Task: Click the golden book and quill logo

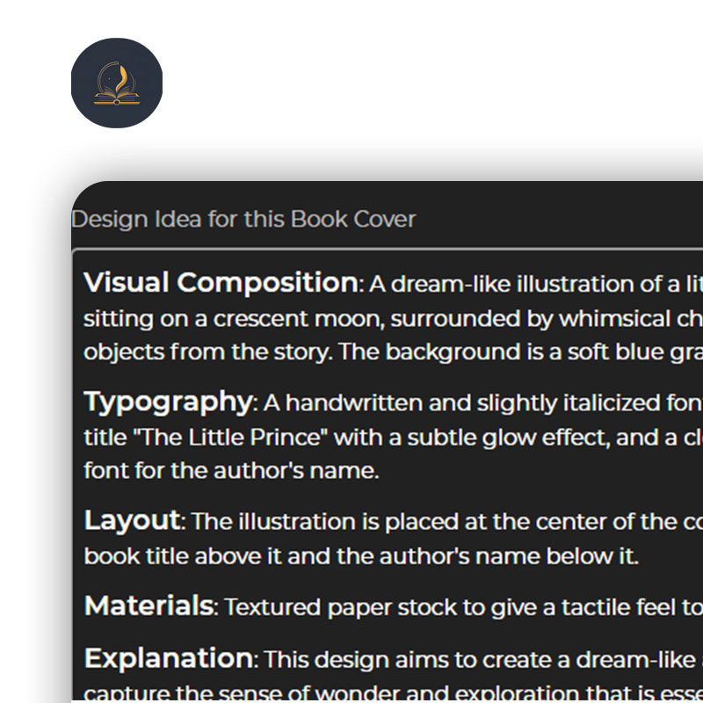Action: [117, 83]
